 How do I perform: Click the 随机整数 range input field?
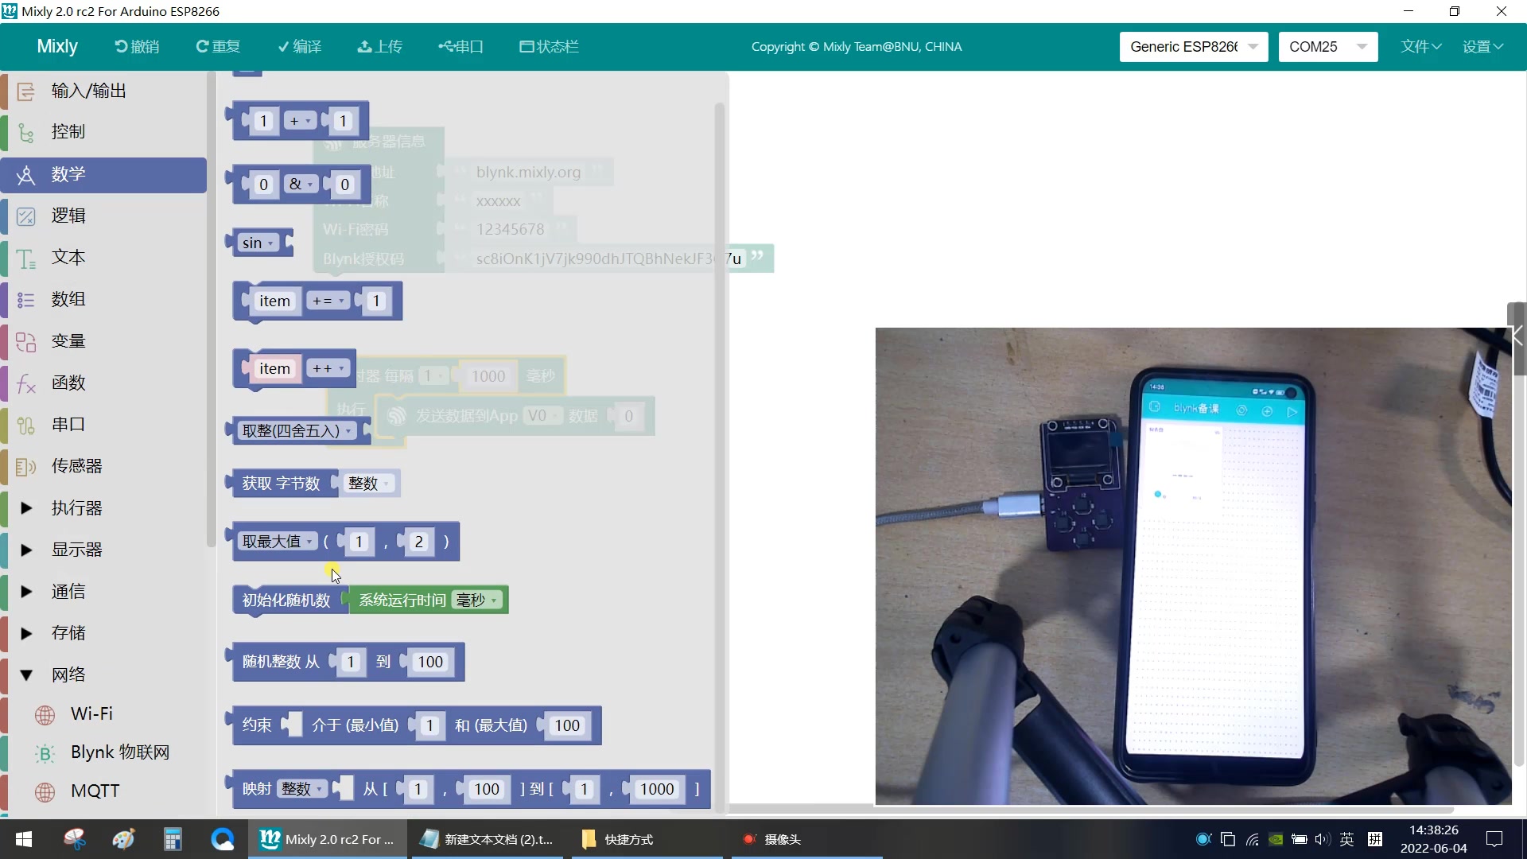click(350, 662)
